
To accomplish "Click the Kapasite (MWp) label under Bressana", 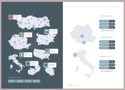I will pyautogui.click(x=104, y=62).
